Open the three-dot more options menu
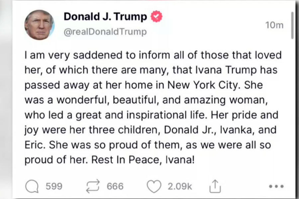299x199 pixels. 276,186
